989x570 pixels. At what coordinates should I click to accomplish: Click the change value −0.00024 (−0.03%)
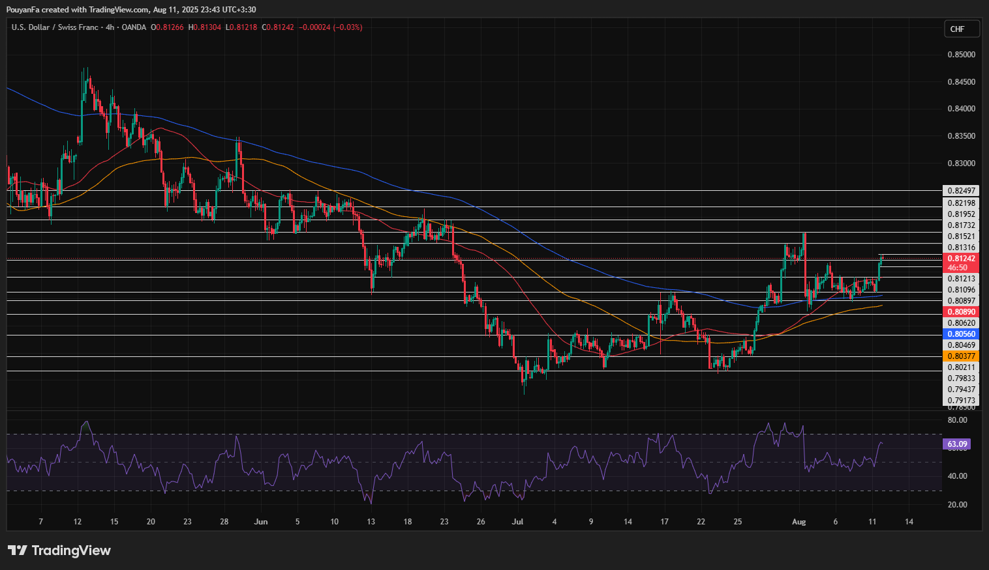(330, 27)
